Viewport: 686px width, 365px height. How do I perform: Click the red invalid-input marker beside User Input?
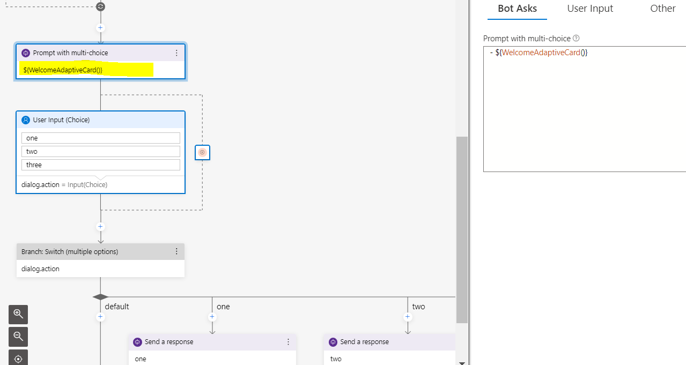[202, 153]
